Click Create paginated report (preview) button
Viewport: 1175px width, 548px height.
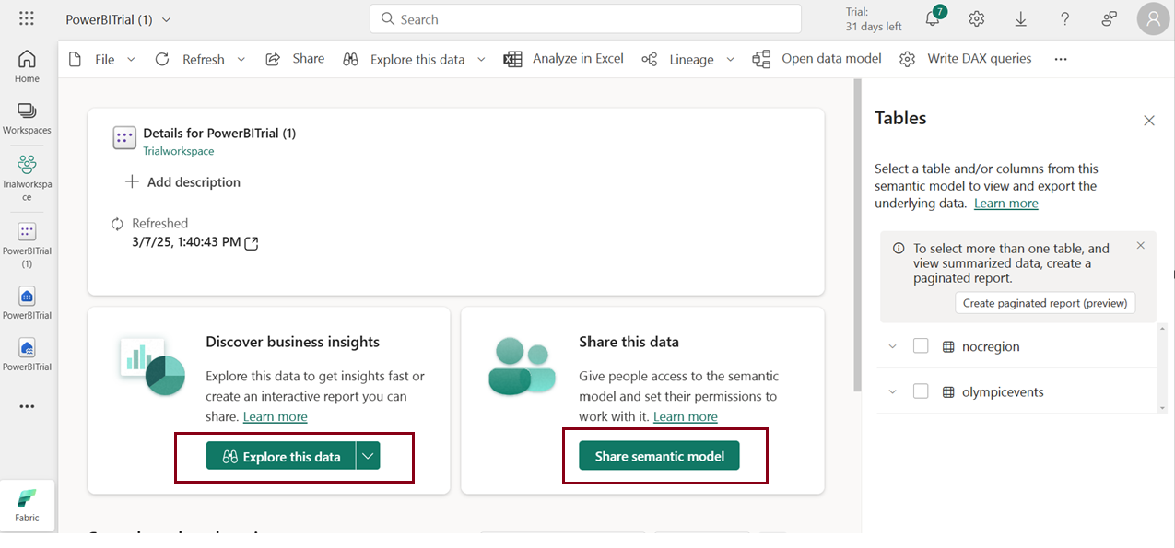click(1045, 303)
